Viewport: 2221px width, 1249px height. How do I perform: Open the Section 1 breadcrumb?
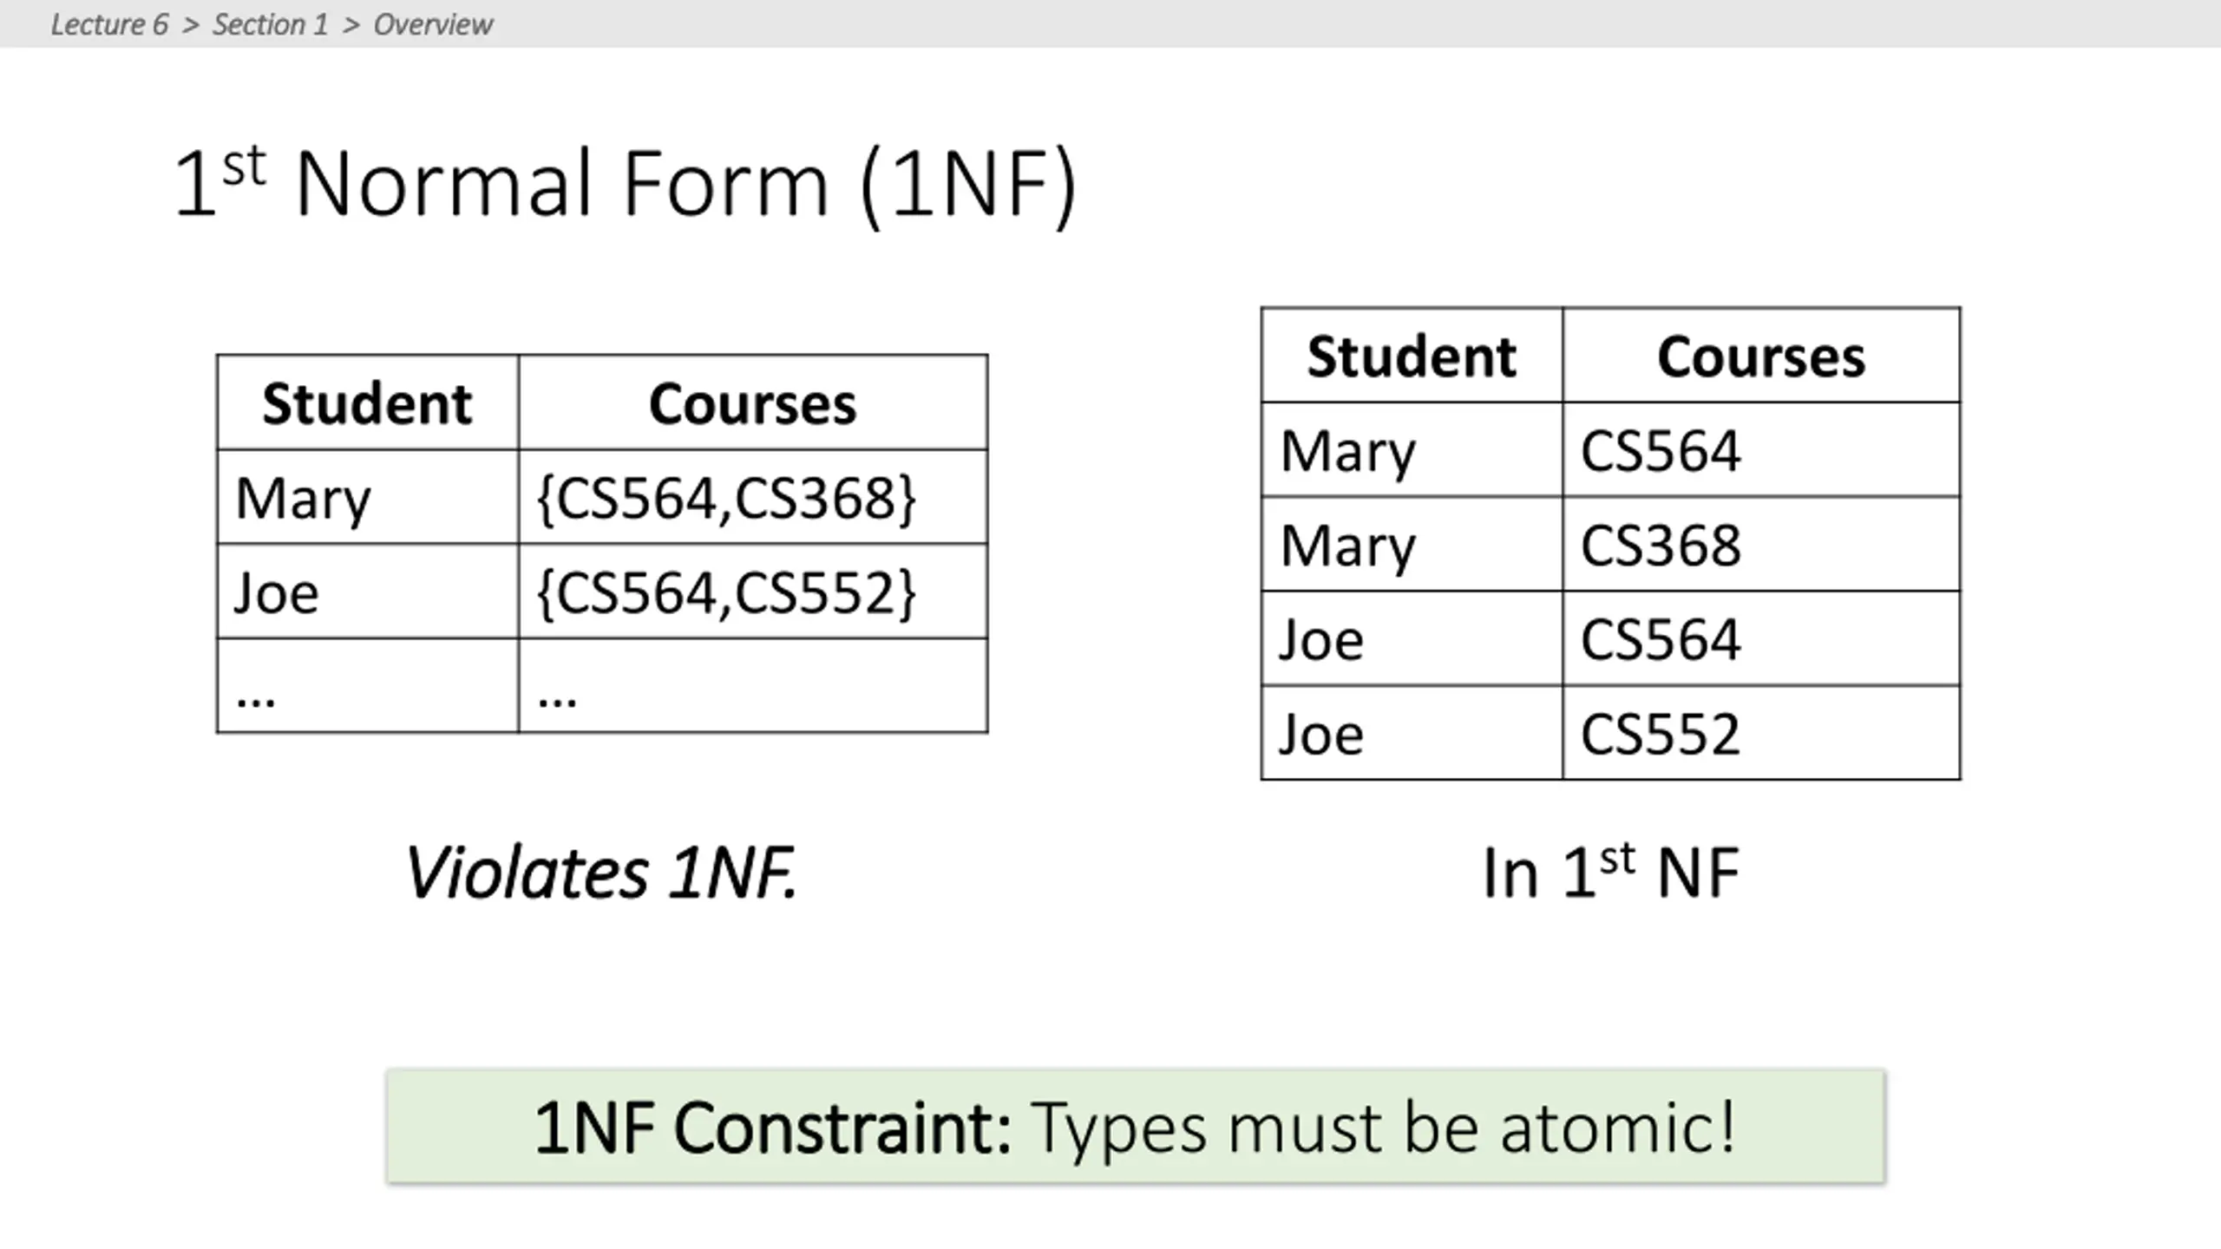pos(271,24)
